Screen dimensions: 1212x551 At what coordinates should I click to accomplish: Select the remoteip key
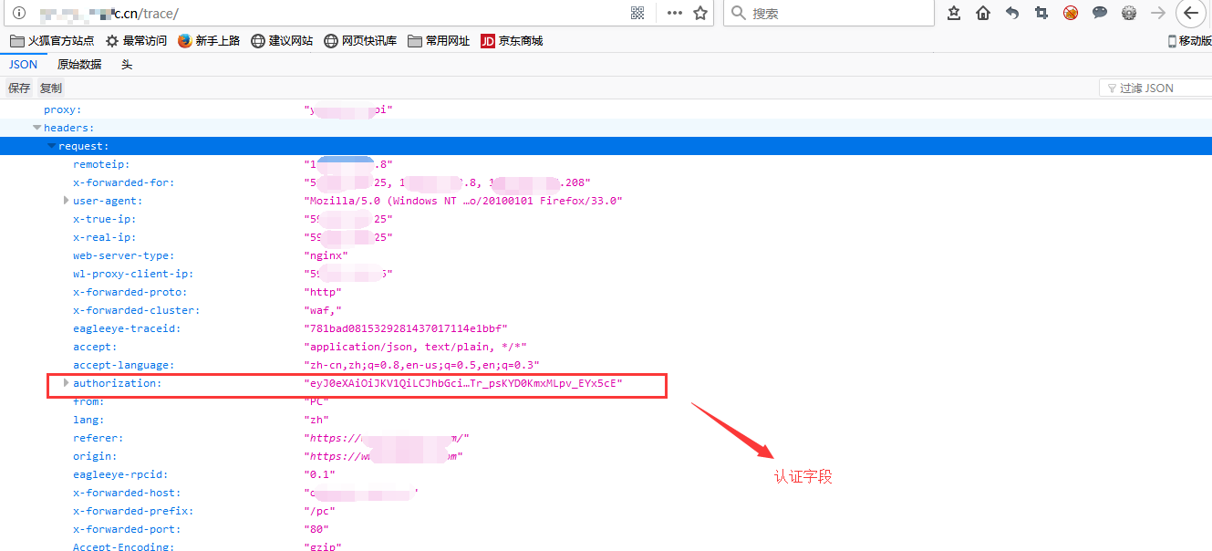click(101, 164)
